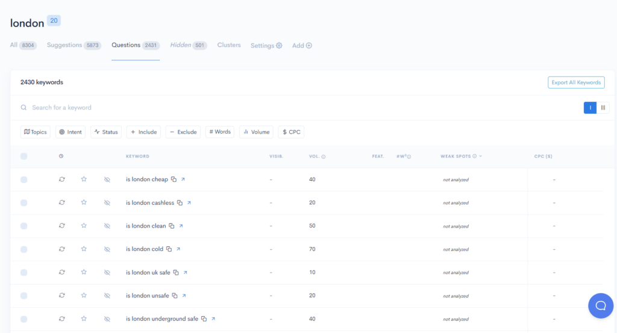Star the 'is london cheap' keyword
This screenshot has width=617, height=333.
tap(84, 179)
